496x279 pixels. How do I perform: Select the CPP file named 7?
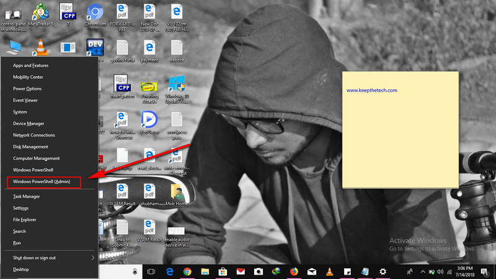coord(68,15)
